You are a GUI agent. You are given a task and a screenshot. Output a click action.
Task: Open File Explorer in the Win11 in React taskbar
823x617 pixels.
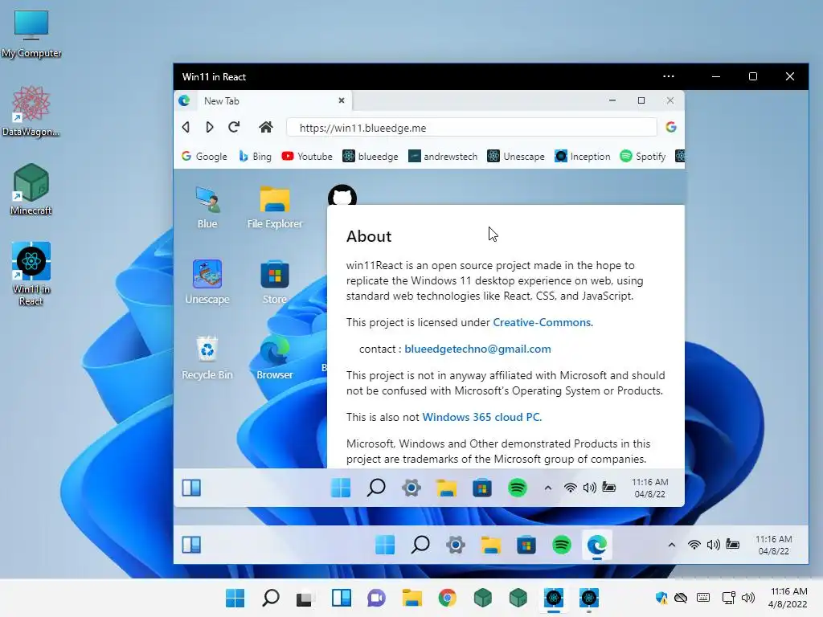[x=491, y=545]
